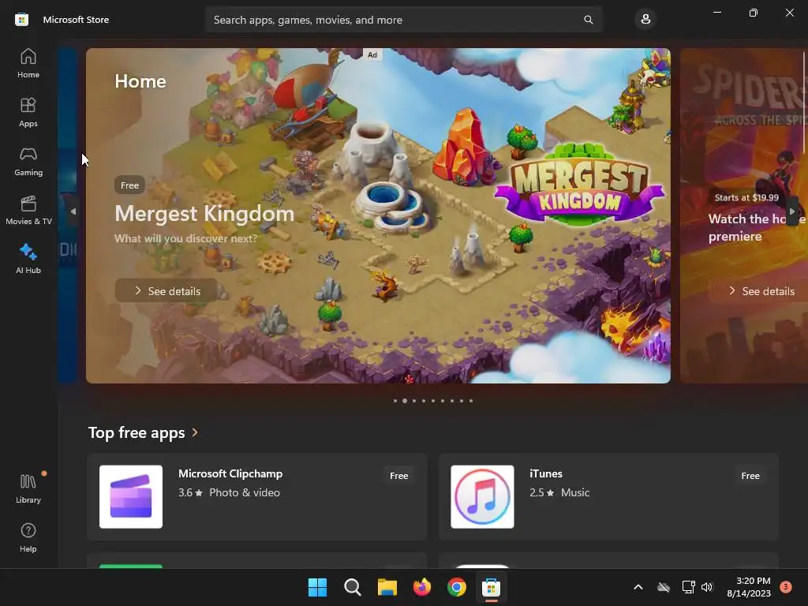Select the third carousel page dot
The width and height of the screenshot is (808, 606).
pos(414,401)
